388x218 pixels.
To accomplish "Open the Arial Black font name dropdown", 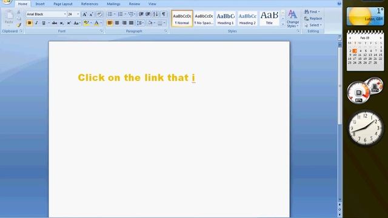I will (x=65, y=15).
